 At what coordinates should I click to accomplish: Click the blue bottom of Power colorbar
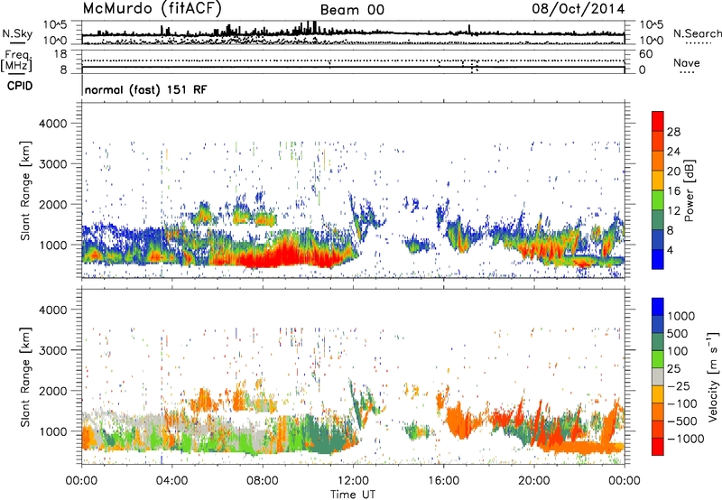pyautogui.click(x=658, y=260)
